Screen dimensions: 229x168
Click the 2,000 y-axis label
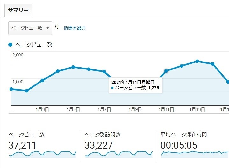(x=18, y=55)
